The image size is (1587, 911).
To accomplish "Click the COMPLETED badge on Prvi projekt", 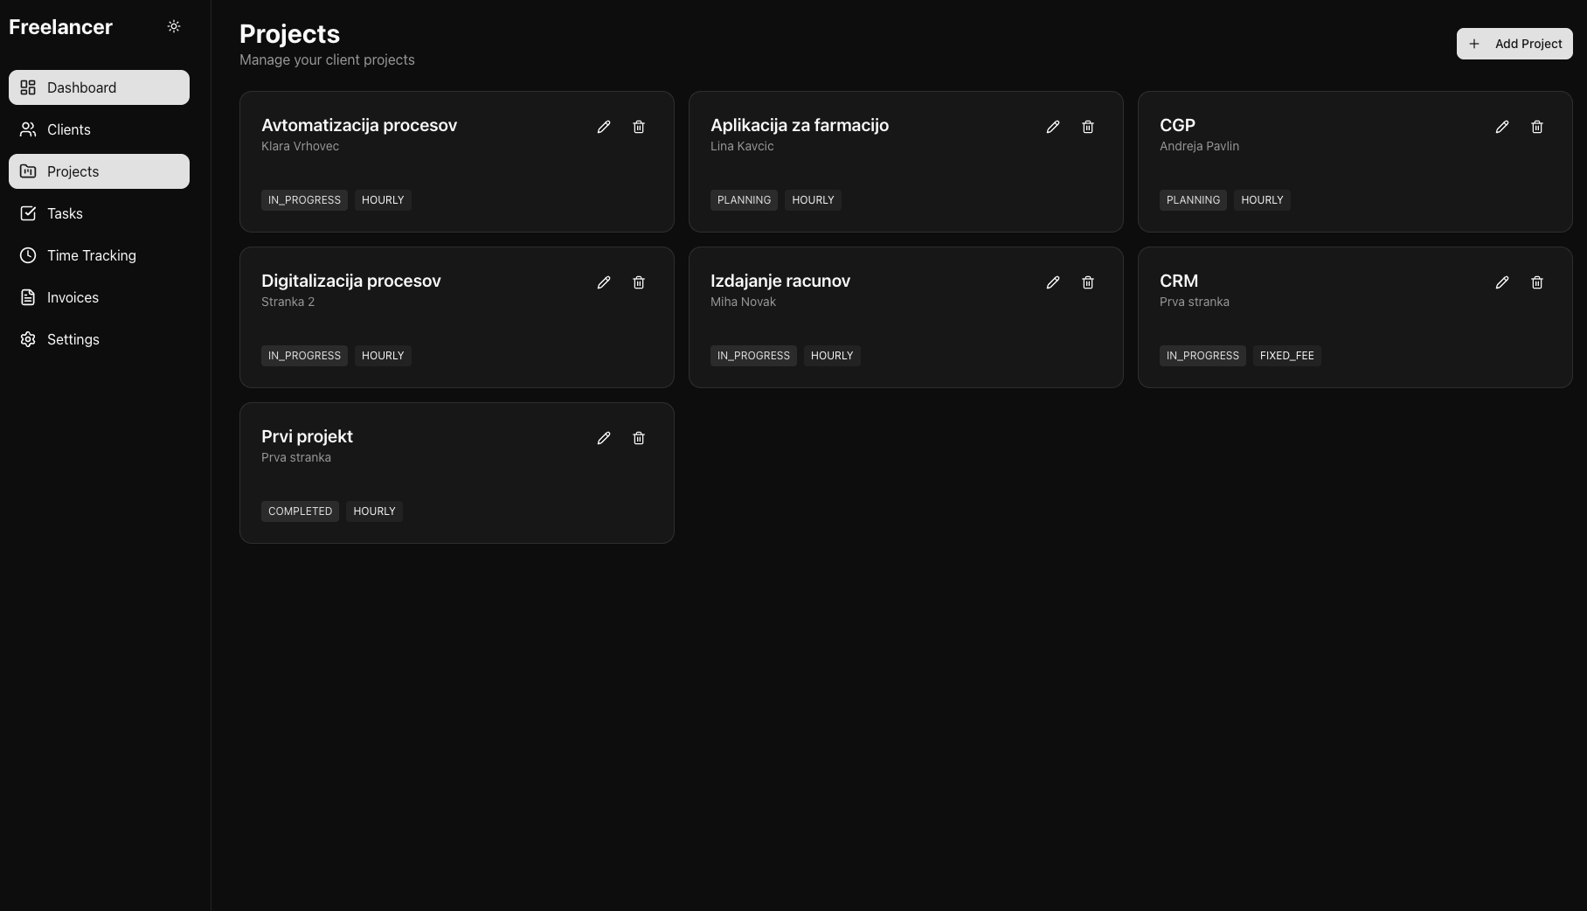I will [x=300, y=511].
